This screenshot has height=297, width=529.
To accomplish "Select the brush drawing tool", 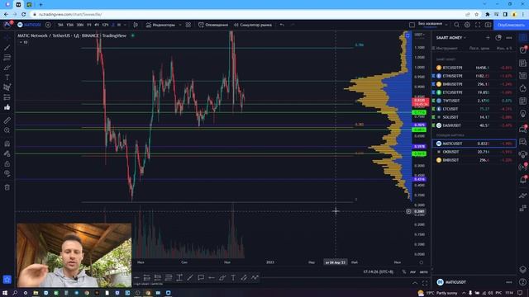I will [x=7, y=68].
